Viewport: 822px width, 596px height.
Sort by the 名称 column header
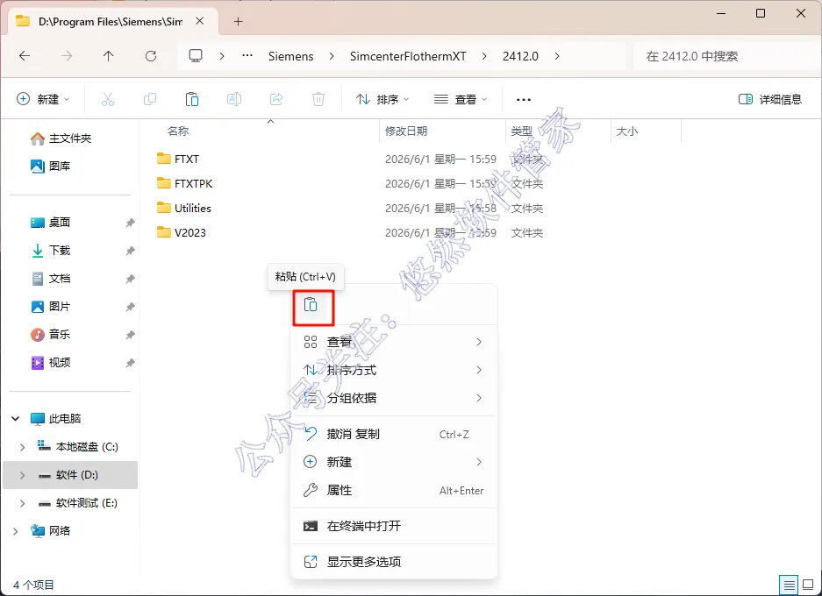(x=178, y=131)
